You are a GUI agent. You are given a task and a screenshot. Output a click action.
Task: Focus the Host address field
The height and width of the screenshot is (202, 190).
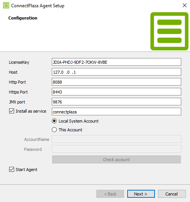tap(117, 72)
